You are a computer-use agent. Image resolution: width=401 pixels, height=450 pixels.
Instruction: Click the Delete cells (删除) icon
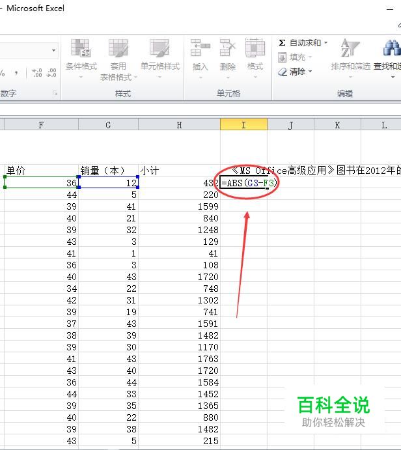pyautogui.click(x=227, y=48)
